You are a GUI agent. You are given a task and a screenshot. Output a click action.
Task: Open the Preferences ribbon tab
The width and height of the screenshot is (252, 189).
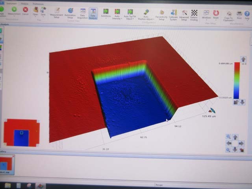point(38,4)
